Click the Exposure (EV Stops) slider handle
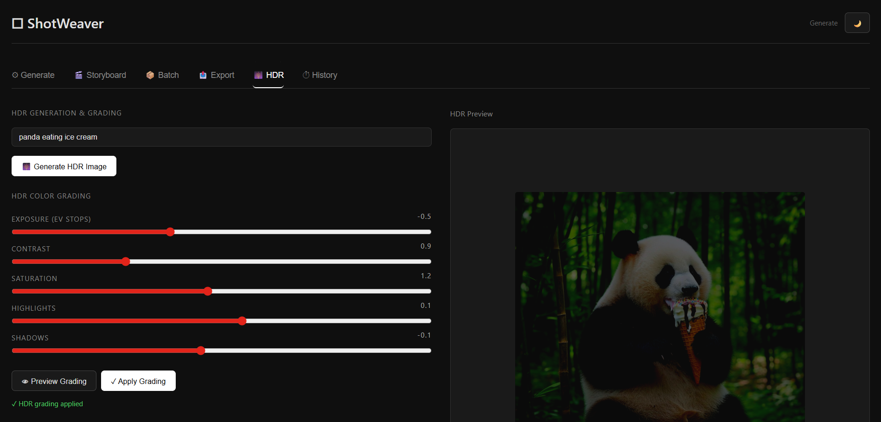 tap(170, 232)
